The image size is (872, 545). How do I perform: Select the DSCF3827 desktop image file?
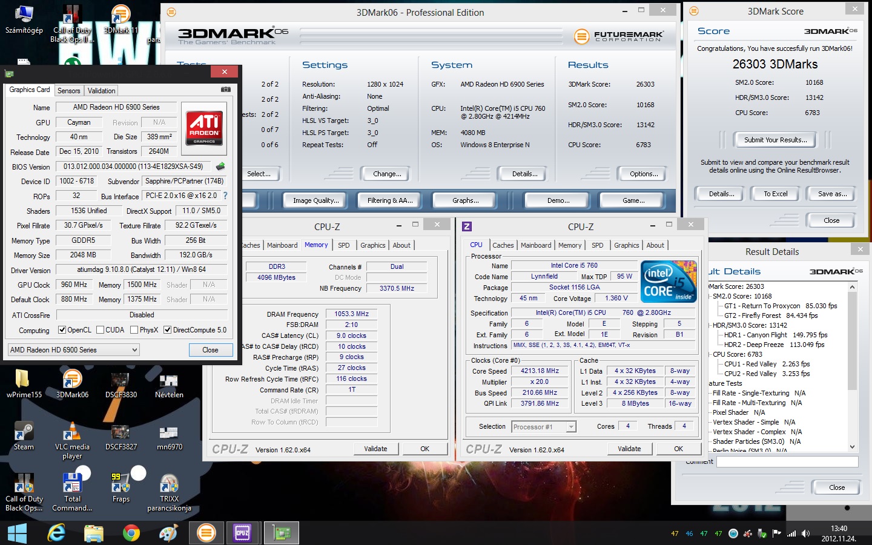(121, 436)
